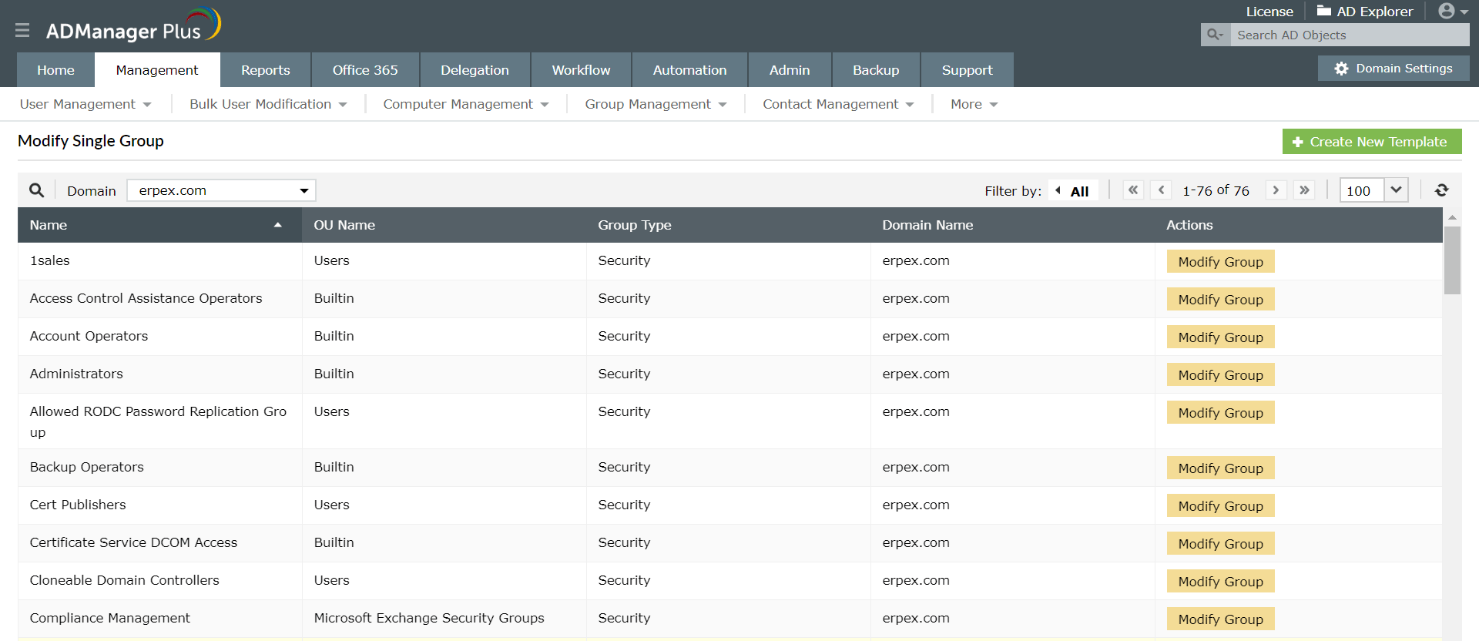Click Modify Group for Administrators
The image size is (1479, 641).
point(1220,375)
